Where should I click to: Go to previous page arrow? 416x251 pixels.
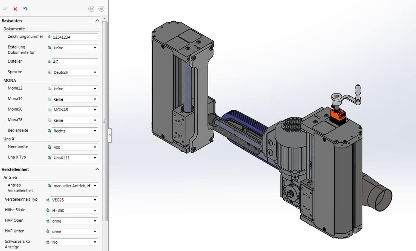[x=91, y=9]
